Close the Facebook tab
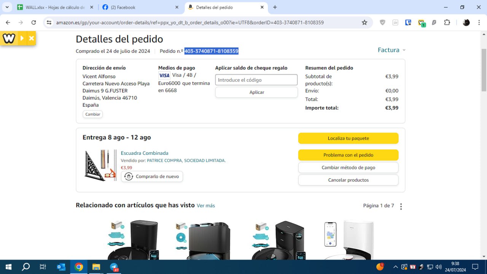This screenshot has width=487, height=274. click(177, 7)
